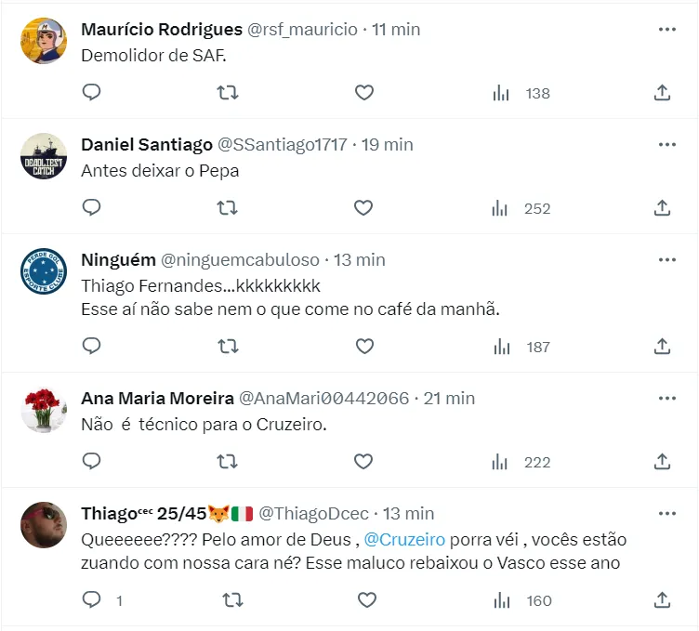Share Maurício Rodrigues' tweet

[x=662, y=93]
